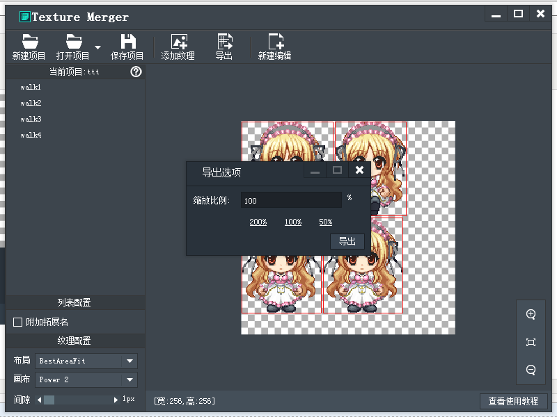Set scale with the 100% link

[292, 222]
